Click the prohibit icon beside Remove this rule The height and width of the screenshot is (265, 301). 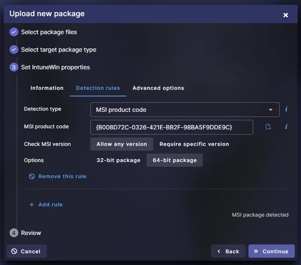click(x=32, y=176)
